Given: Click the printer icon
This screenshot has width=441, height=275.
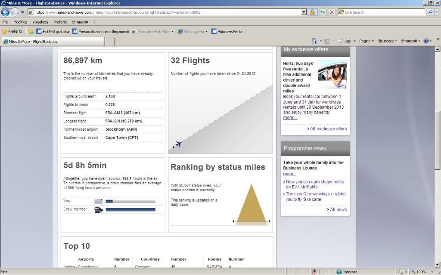Looking at the screenshot, I should (x=348, y=41).
